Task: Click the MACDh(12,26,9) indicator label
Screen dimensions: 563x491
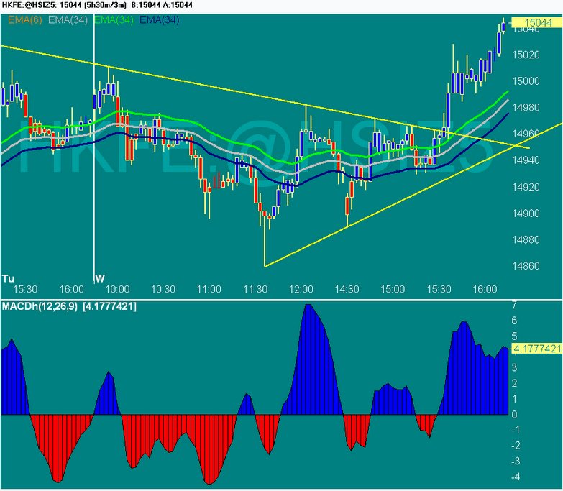Action: point(40,306)
